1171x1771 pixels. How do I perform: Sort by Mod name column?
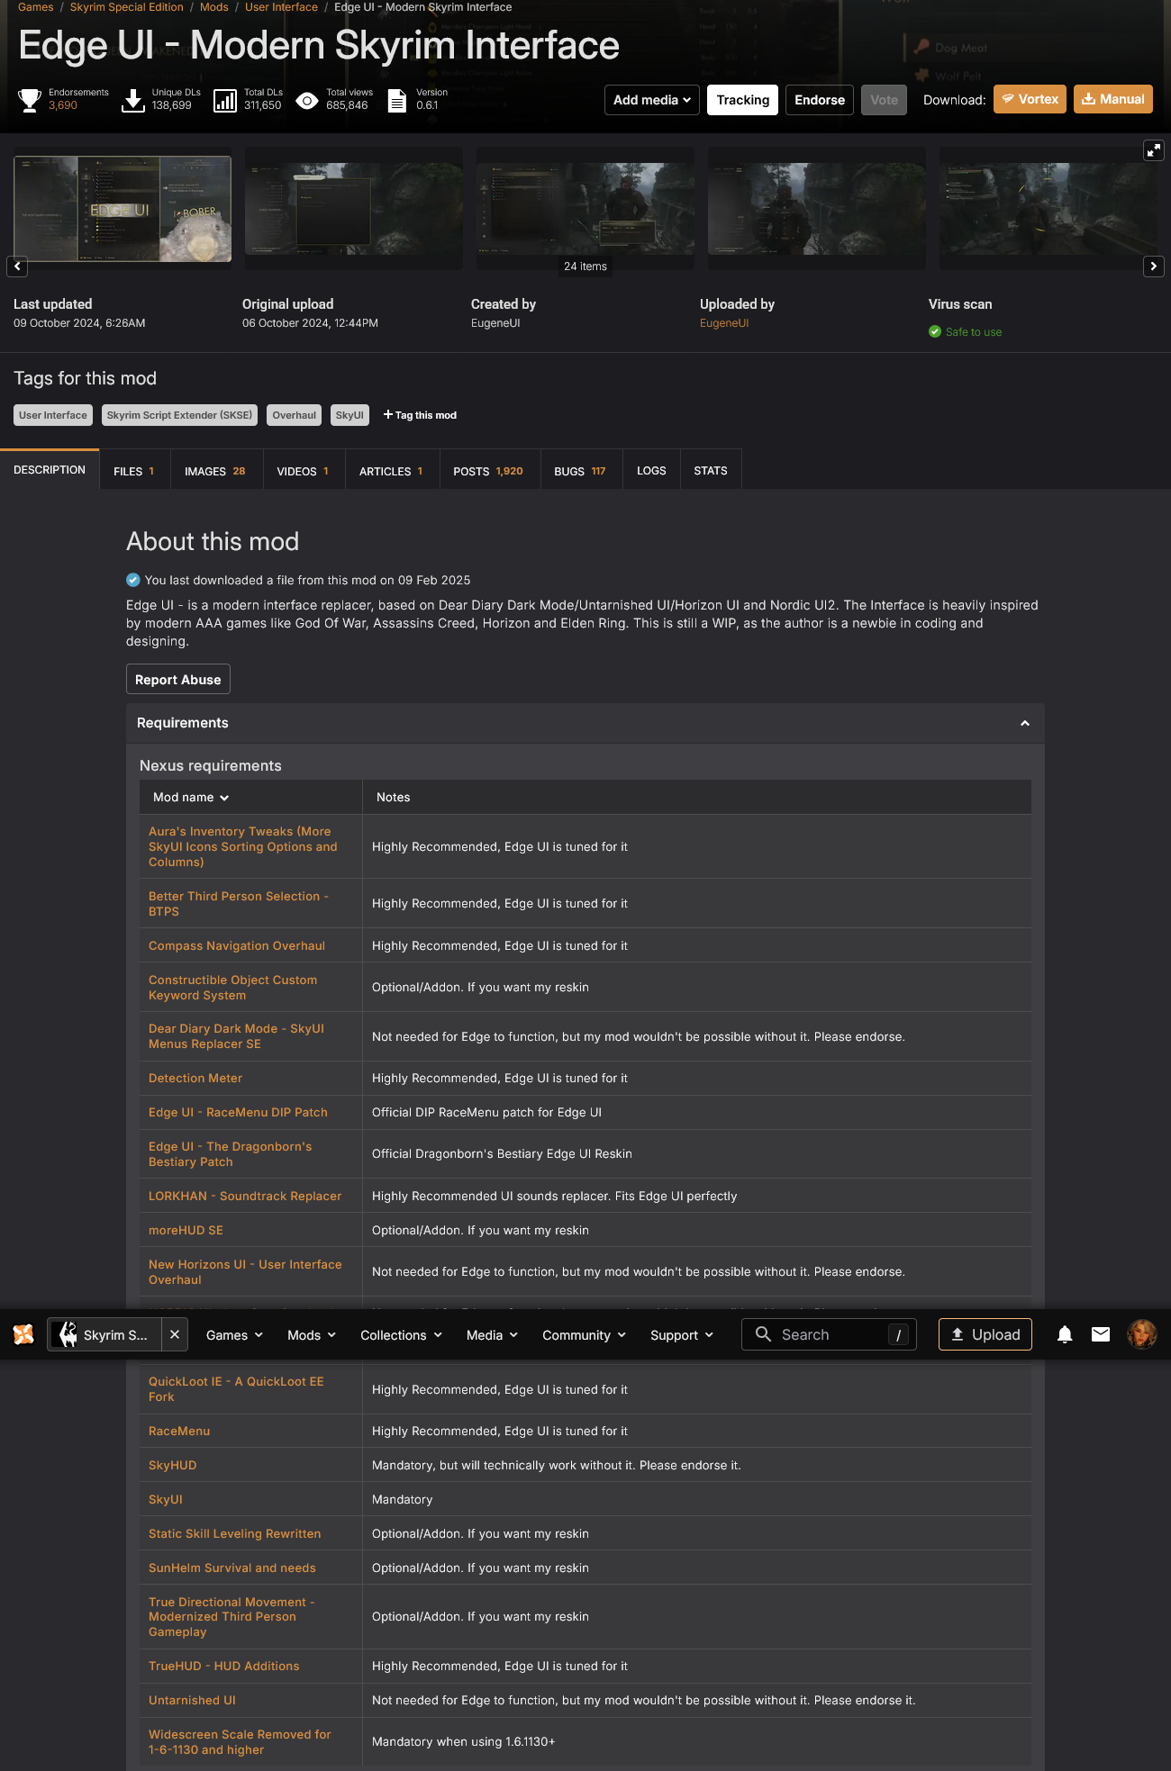[191, 798]
